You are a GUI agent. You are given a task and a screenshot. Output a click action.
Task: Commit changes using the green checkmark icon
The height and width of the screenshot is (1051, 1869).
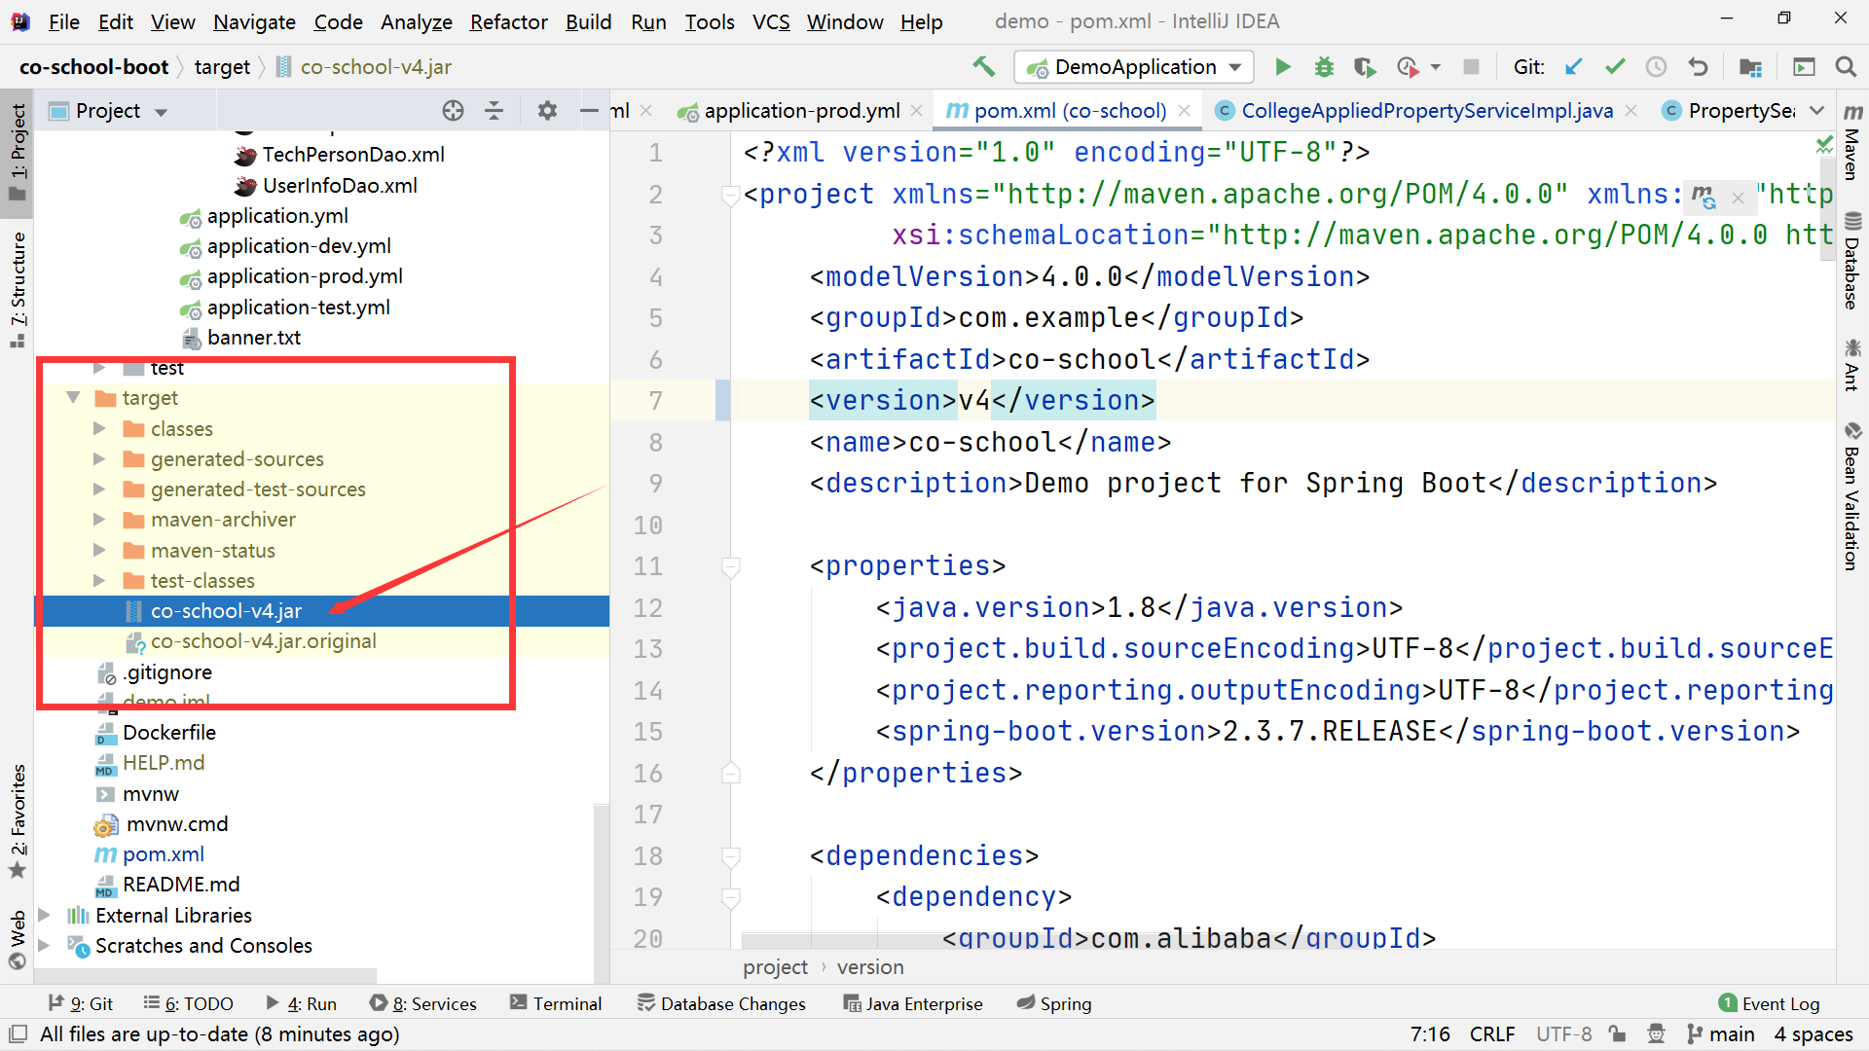(1615, 66)
